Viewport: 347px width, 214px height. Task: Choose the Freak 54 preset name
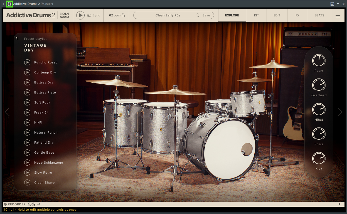[x=41, y=112]
